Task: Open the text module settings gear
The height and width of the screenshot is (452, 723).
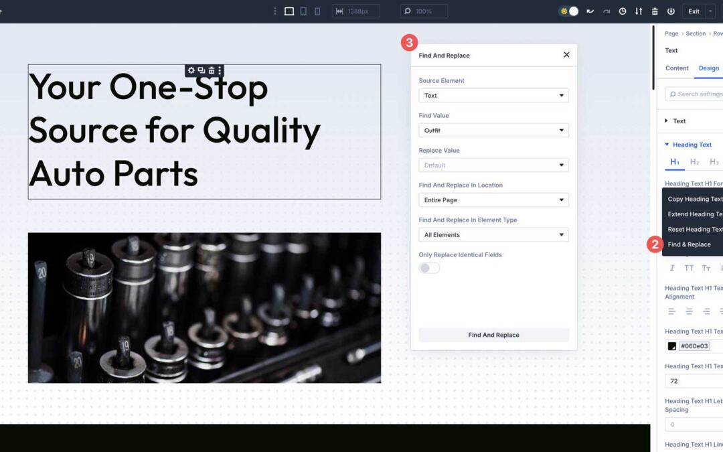Action: [191, 70]
